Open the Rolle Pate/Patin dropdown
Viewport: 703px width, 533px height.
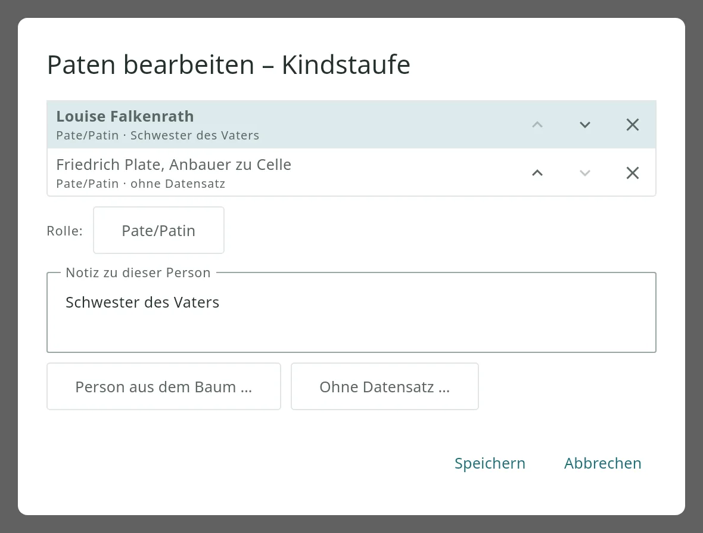pyautogui.click(x=158, y=230)
